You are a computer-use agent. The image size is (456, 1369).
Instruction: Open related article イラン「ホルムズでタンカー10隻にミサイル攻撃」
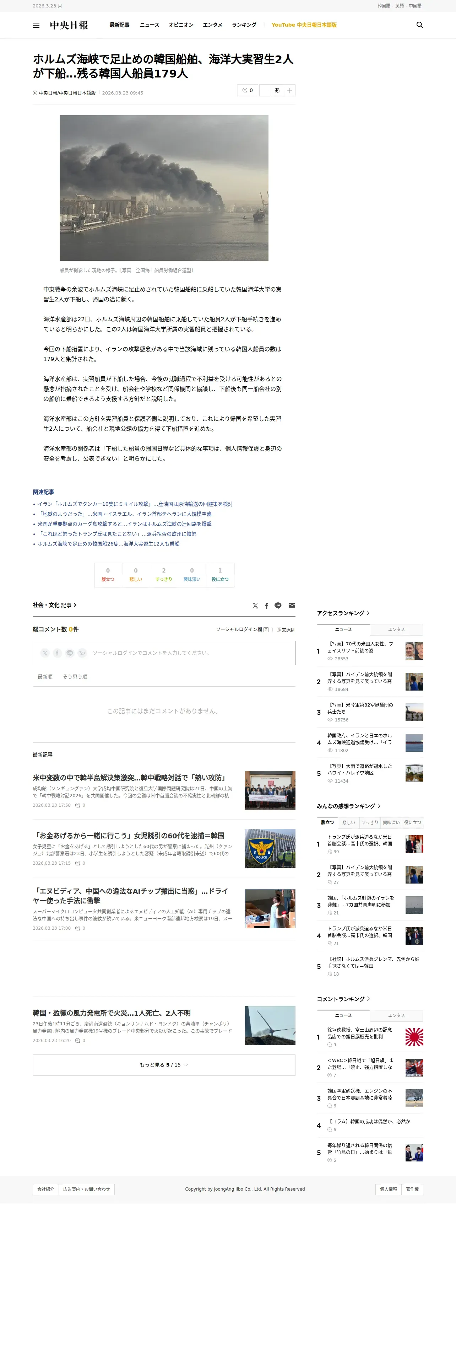[135, 504]
